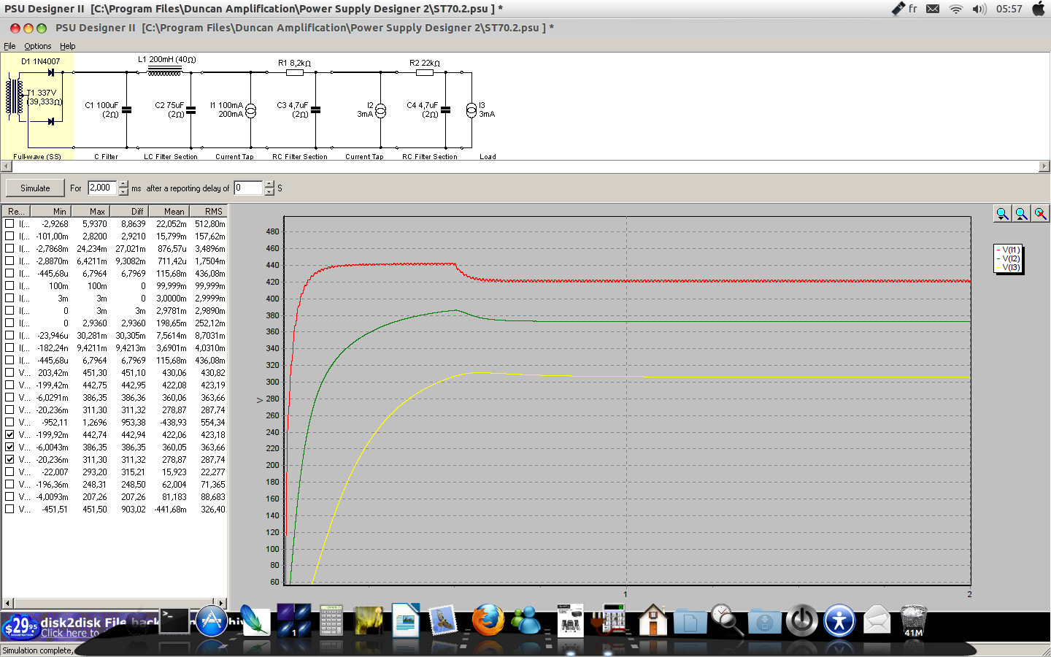Tick the checkbox for the 99,999m mean row
Viewport: 1051px width, 657px height.
(9, 286)
